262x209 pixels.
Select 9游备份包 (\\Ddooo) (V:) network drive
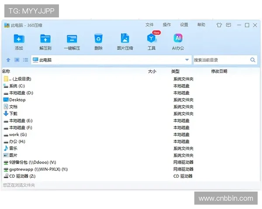pos(131,162)
